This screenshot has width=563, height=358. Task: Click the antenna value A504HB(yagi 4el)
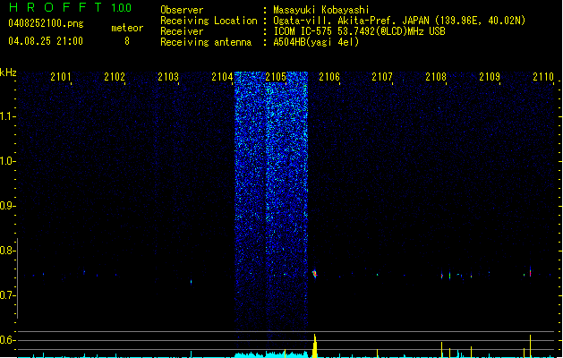coord(316,42)
